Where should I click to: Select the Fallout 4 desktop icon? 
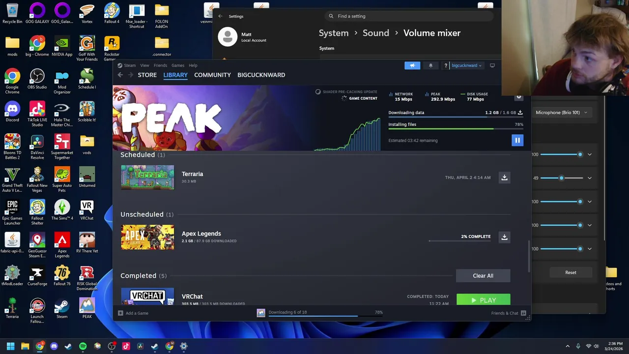pos(112,13)
